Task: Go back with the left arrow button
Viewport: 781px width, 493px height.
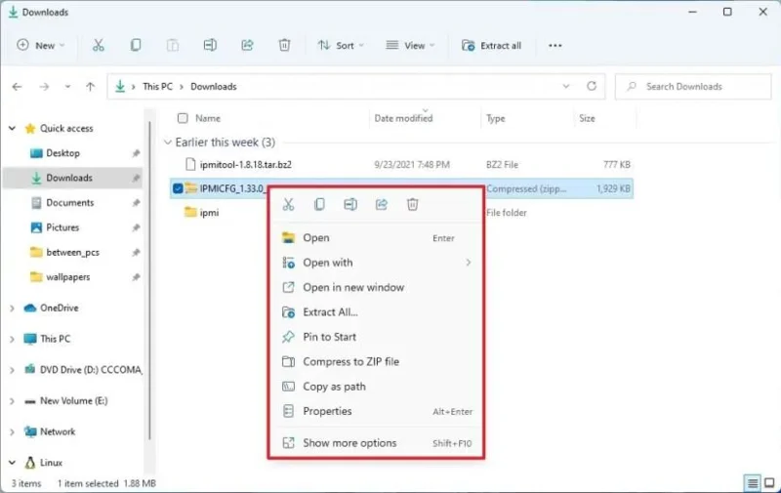Action: [x=17, y=87]
